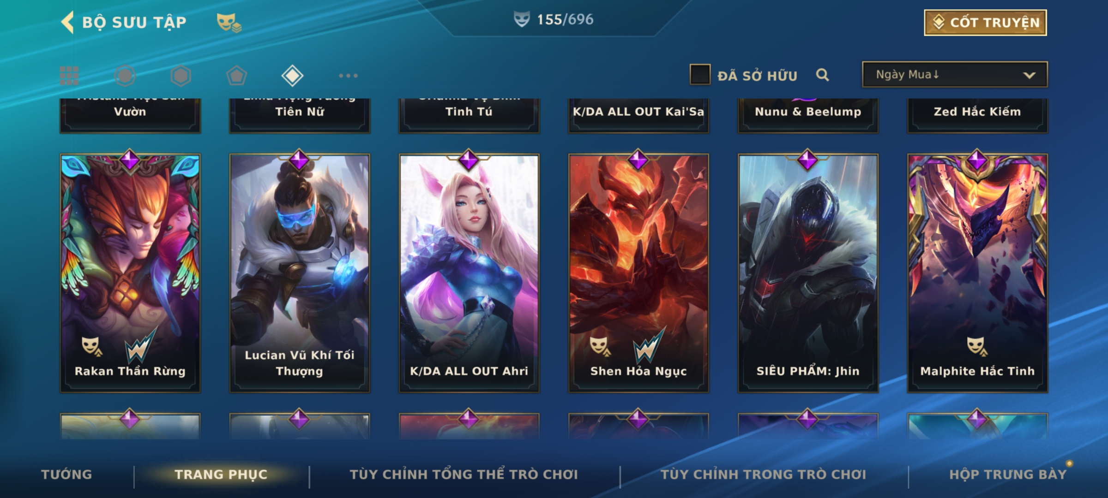Click the magnifying glass search icon
The height and width of the screenshot is (498, 1108).
coord(822,75)
